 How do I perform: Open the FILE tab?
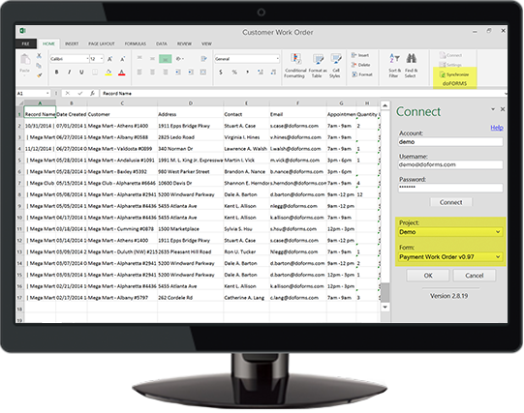click(26, 44)
